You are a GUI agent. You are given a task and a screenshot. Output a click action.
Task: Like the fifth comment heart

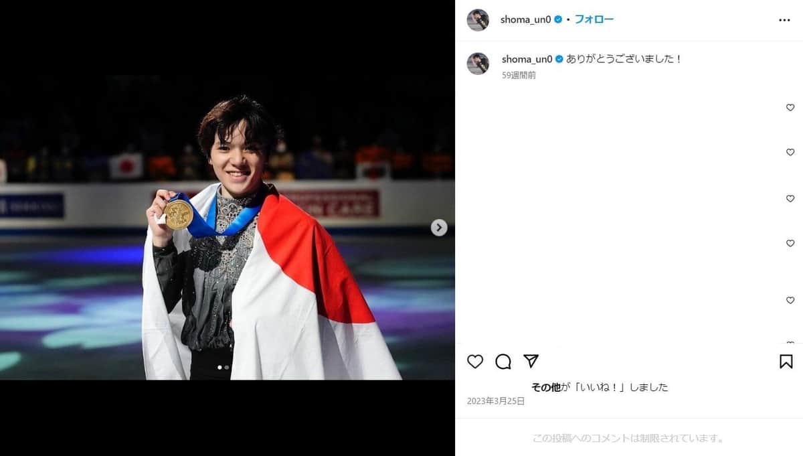coord(790,301)
